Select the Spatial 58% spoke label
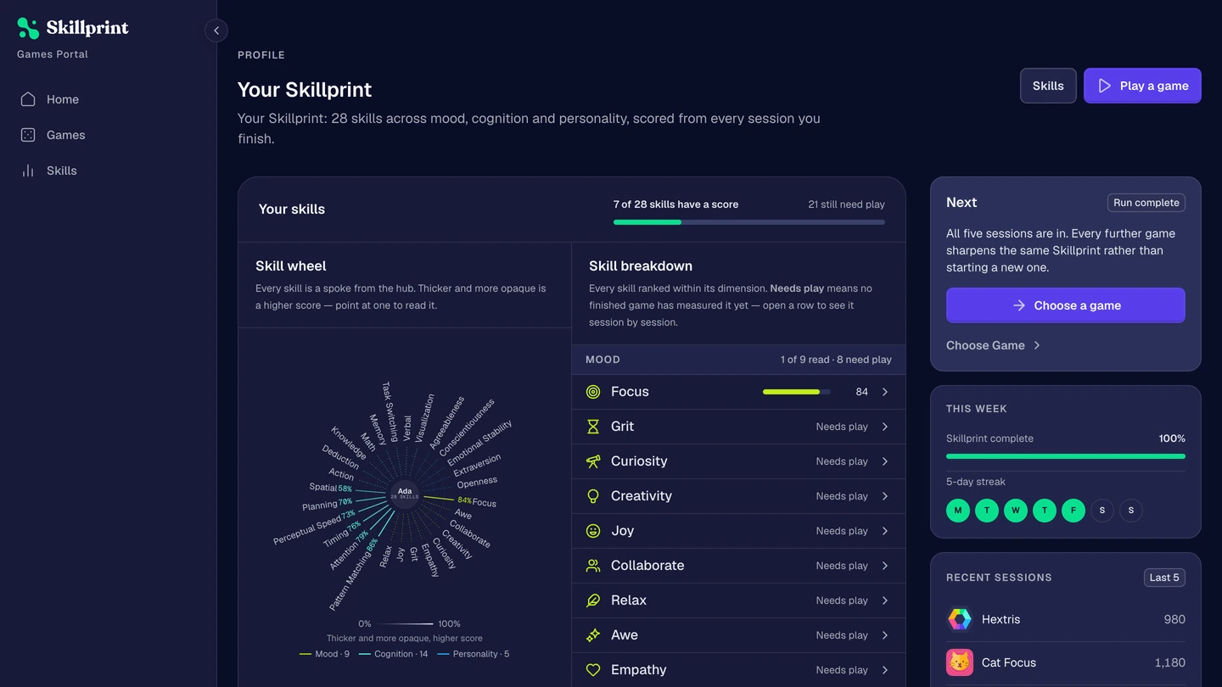 point(331,488)
